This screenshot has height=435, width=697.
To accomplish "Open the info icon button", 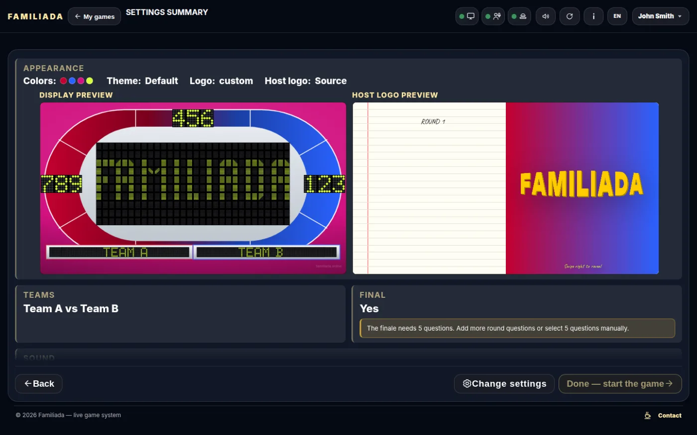I will pos(593,16).
